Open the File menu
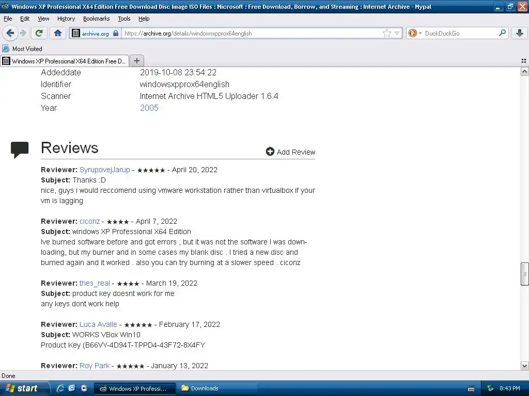This screenshot has height=396, width=529. point(8,19)
